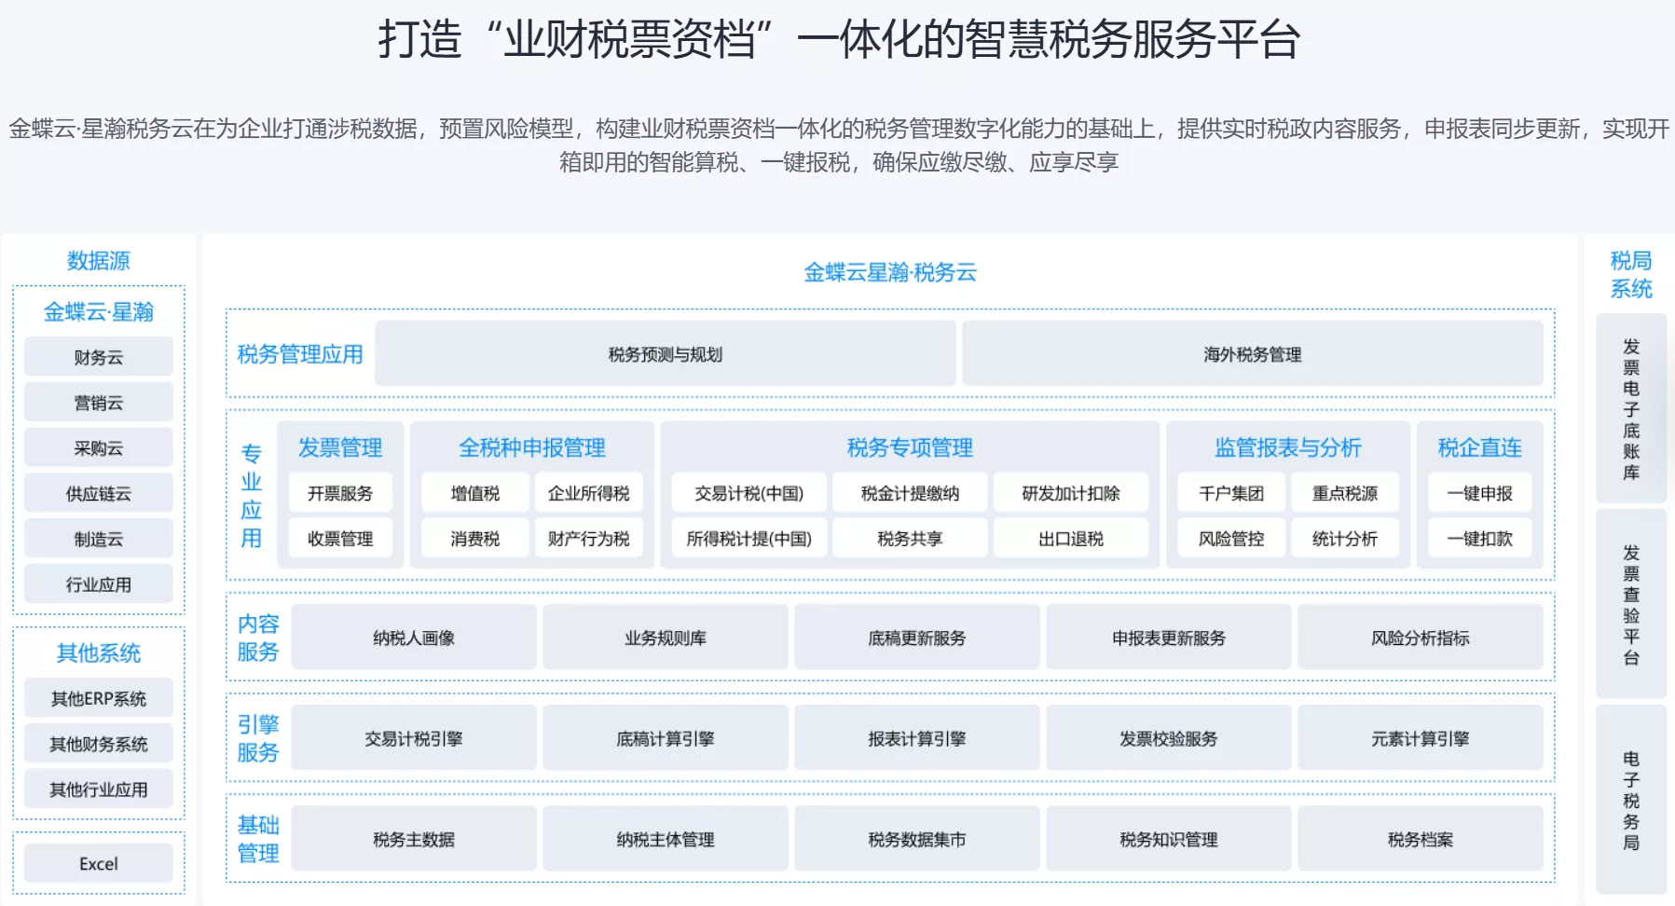The width and height of the screenshot is (1675, 906).
Task: Click the 所得税计提(中国) box
Action: pos(749,539)
